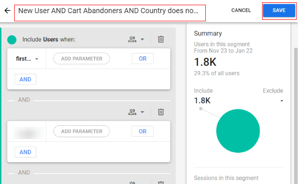This screenshot has height=184, width=298.
Task: Add parameter to the first_ event condition
Action: tap(81, 59)
